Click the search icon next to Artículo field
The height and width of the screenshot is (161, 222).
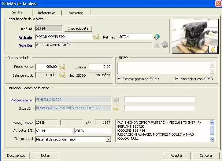click(x=96, y=37)
